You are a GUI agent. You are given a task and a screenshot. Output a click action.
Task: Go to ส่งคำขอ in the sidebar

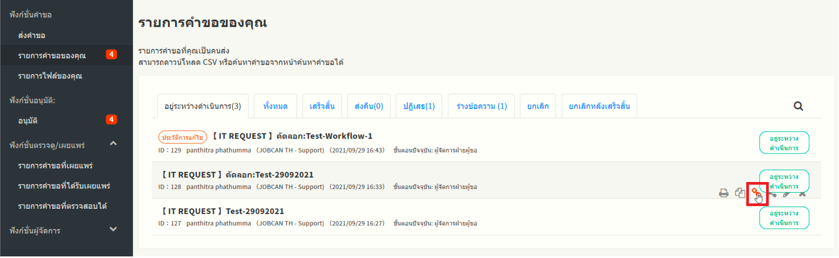click(32, 35)
